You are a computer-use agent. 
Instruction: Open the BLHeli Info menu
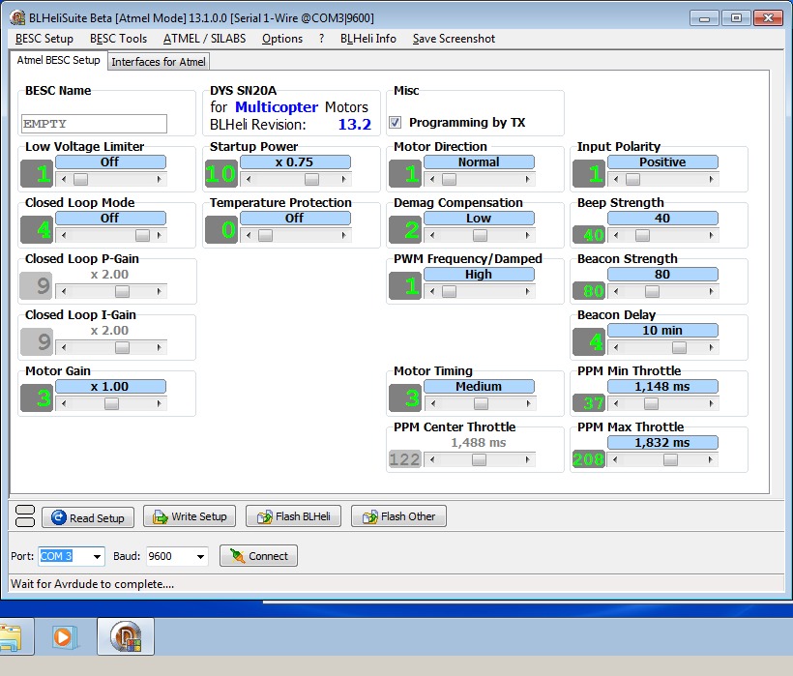(x=368, y=39)
